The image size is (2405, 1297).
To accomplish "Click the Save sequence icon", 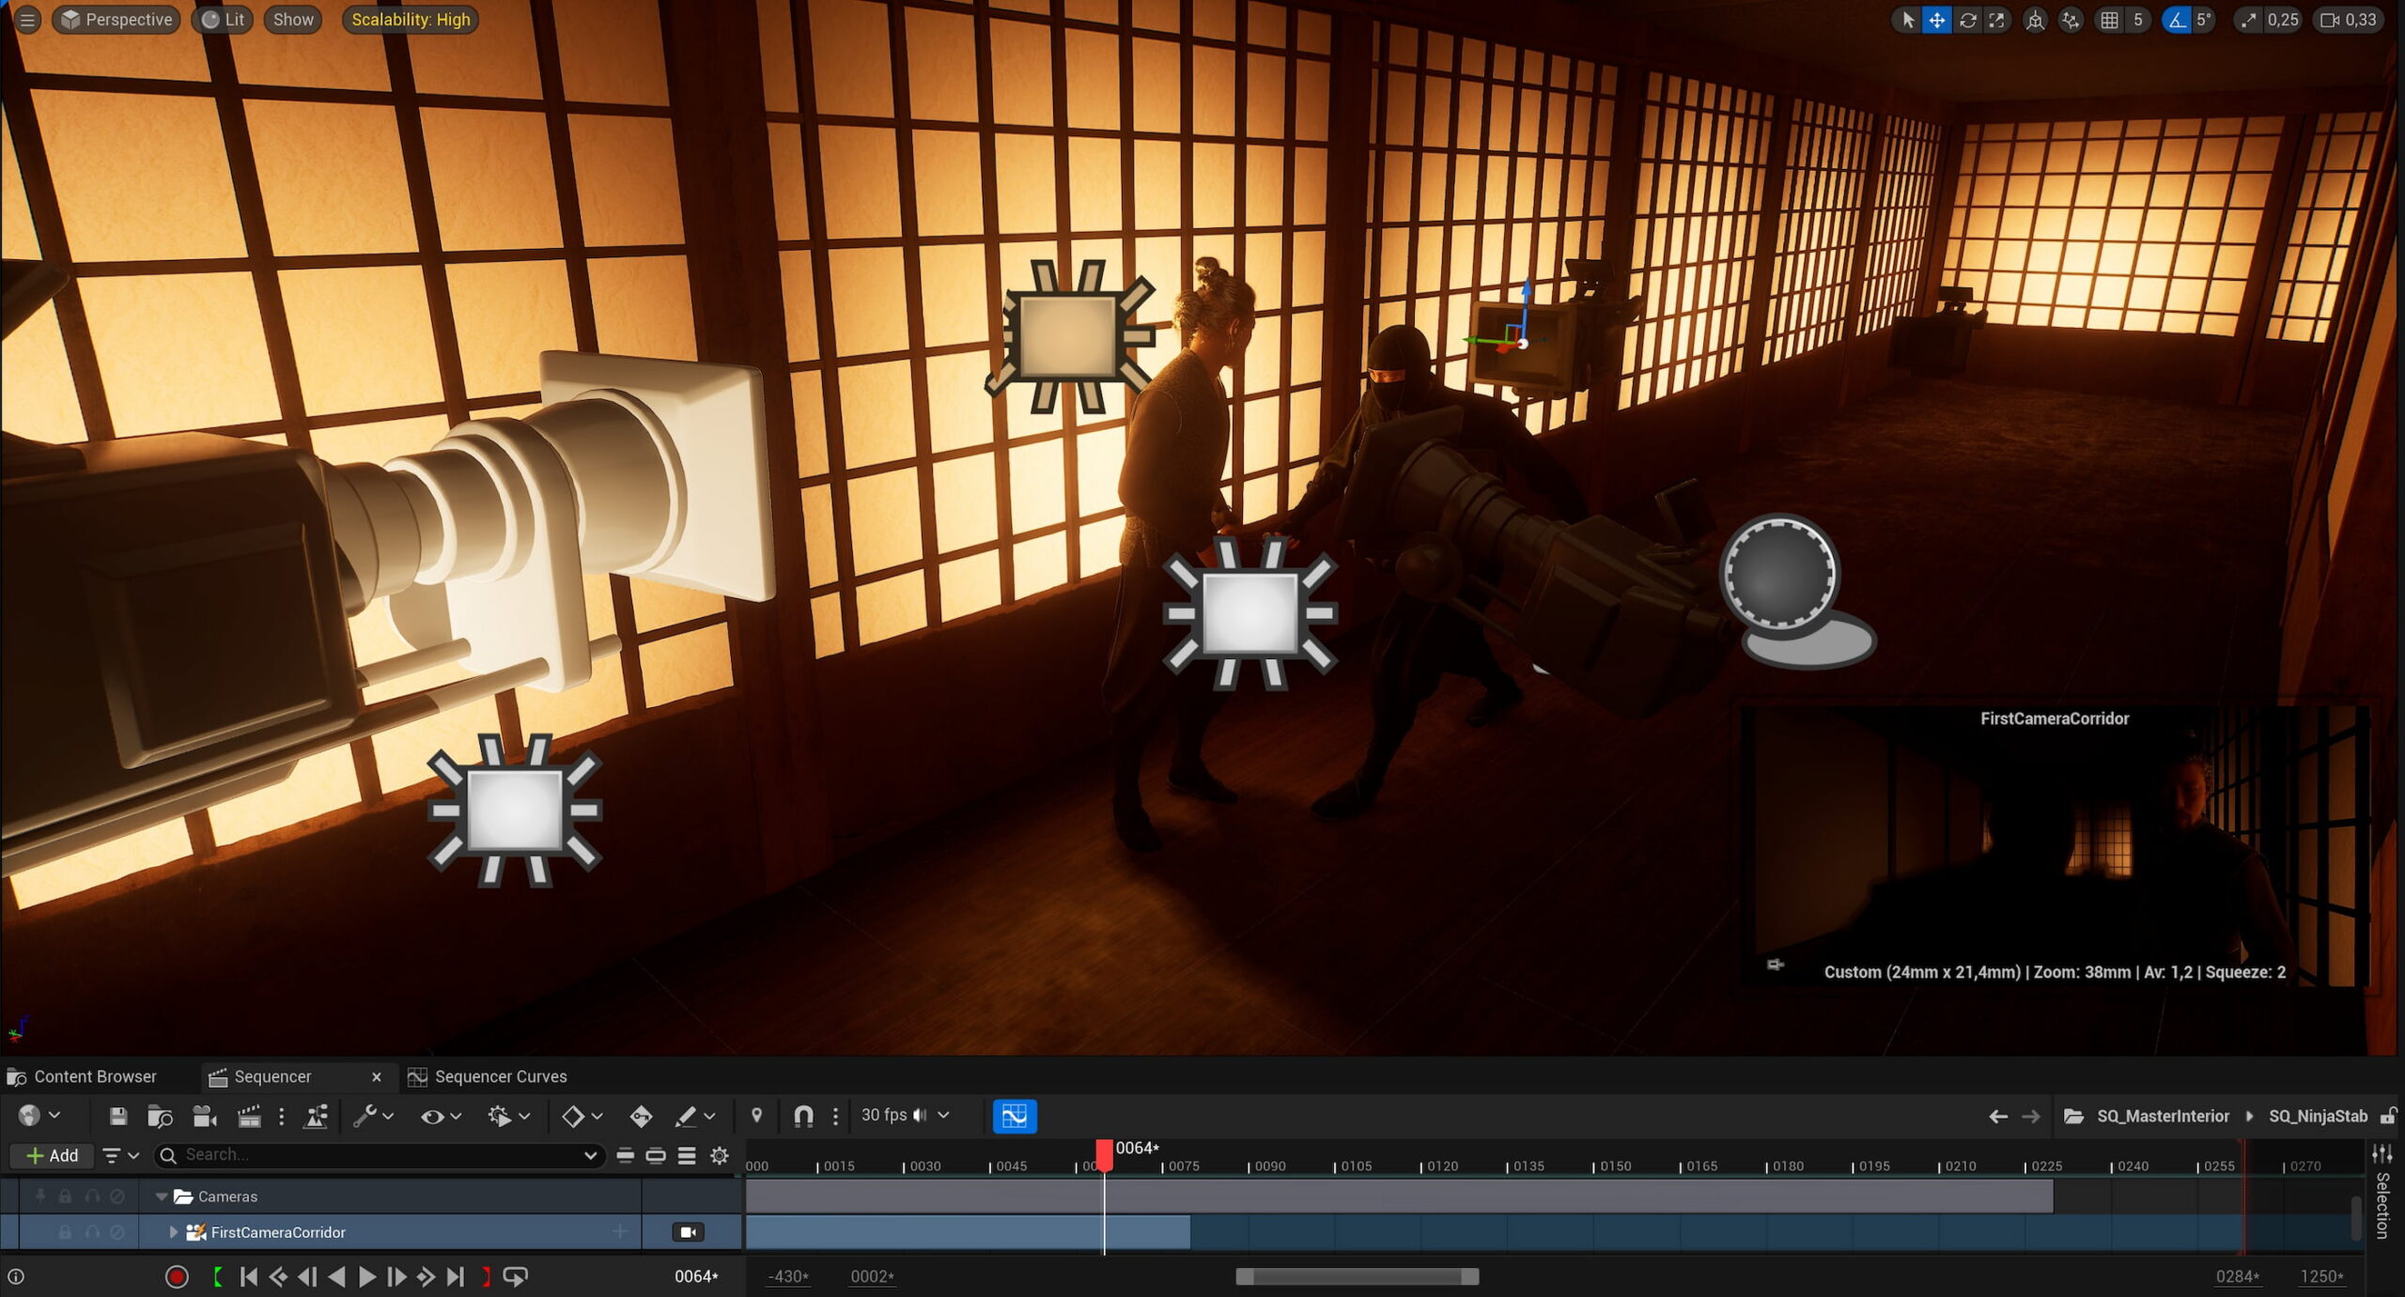I will click(117, 1116).
